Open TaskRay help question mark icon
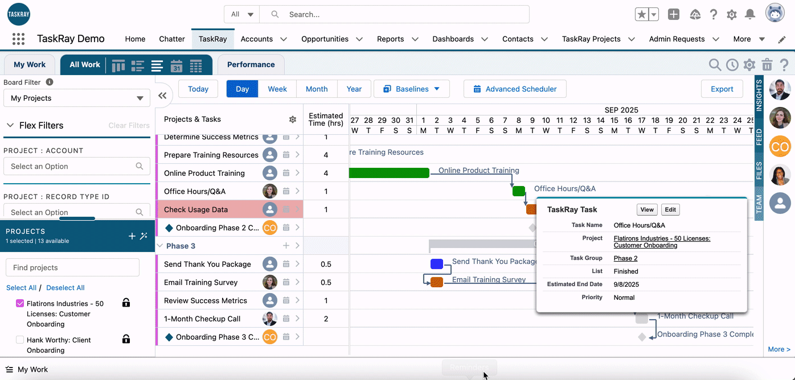This screenshot has height=380, width=795. click(x=784, y=65)
